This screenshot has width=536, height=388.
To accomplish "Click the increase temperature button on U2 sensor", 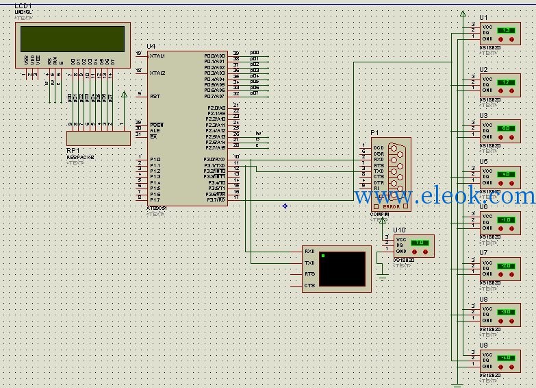I will [x=512, y=90].
